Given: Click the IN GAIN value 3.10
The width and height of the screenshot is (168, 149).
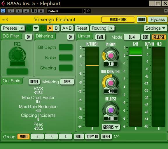Looking at the screenshot, I should click(x=111, y=64).
